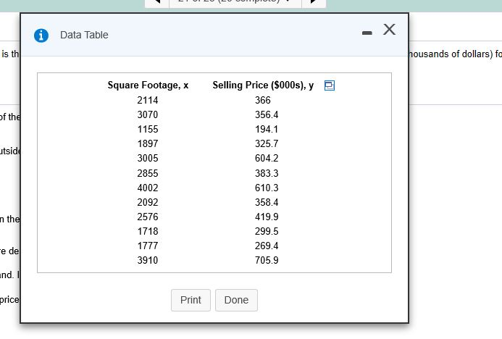502x339 pixels.
Task: Select selling price value 194.1
Action: pos(267,130)
